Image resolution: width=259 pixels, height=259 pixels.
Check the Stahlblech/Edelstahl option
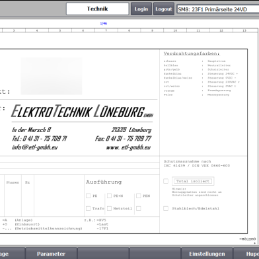click(166, 208)
